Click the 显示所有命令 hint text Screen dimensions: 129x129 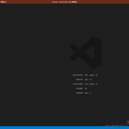(78, 75)
